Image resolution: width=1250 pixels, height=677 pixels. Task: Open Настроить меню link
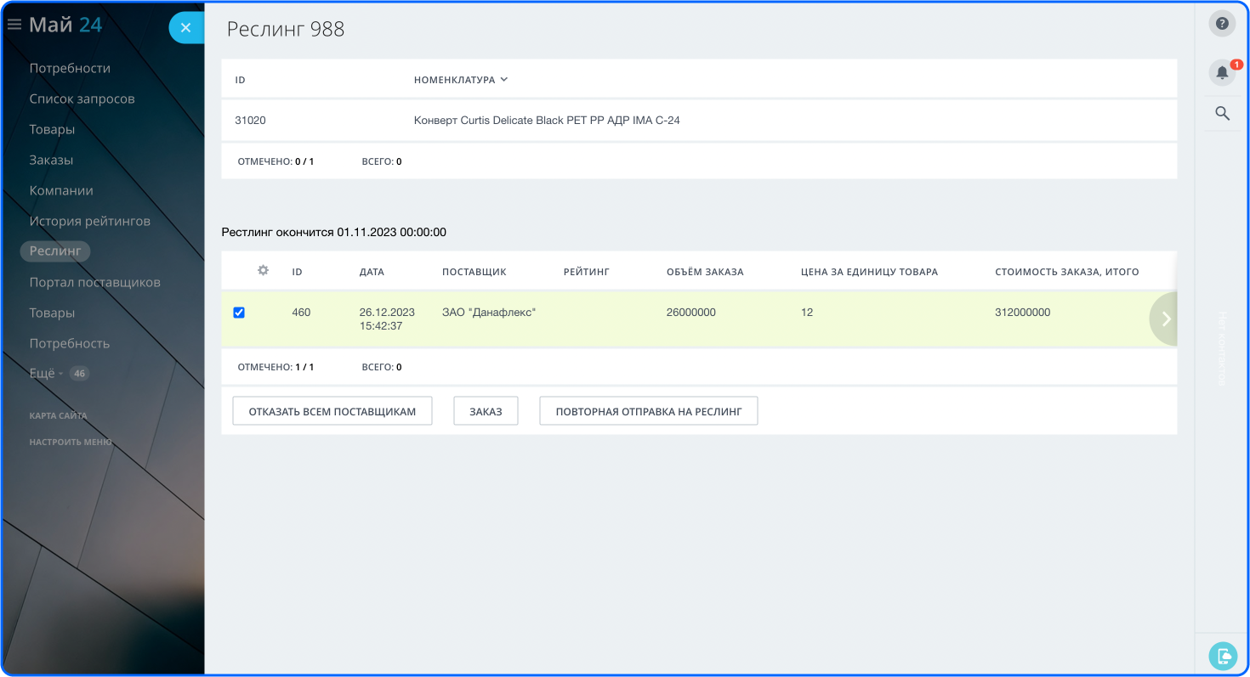pos(71,442)
